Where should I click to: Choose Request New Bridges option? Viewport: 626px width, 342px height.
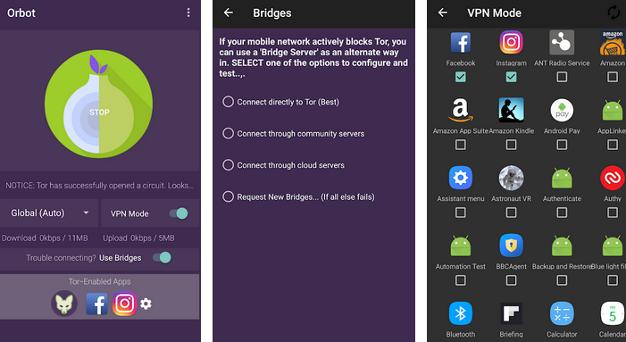[x=298, y=196]
